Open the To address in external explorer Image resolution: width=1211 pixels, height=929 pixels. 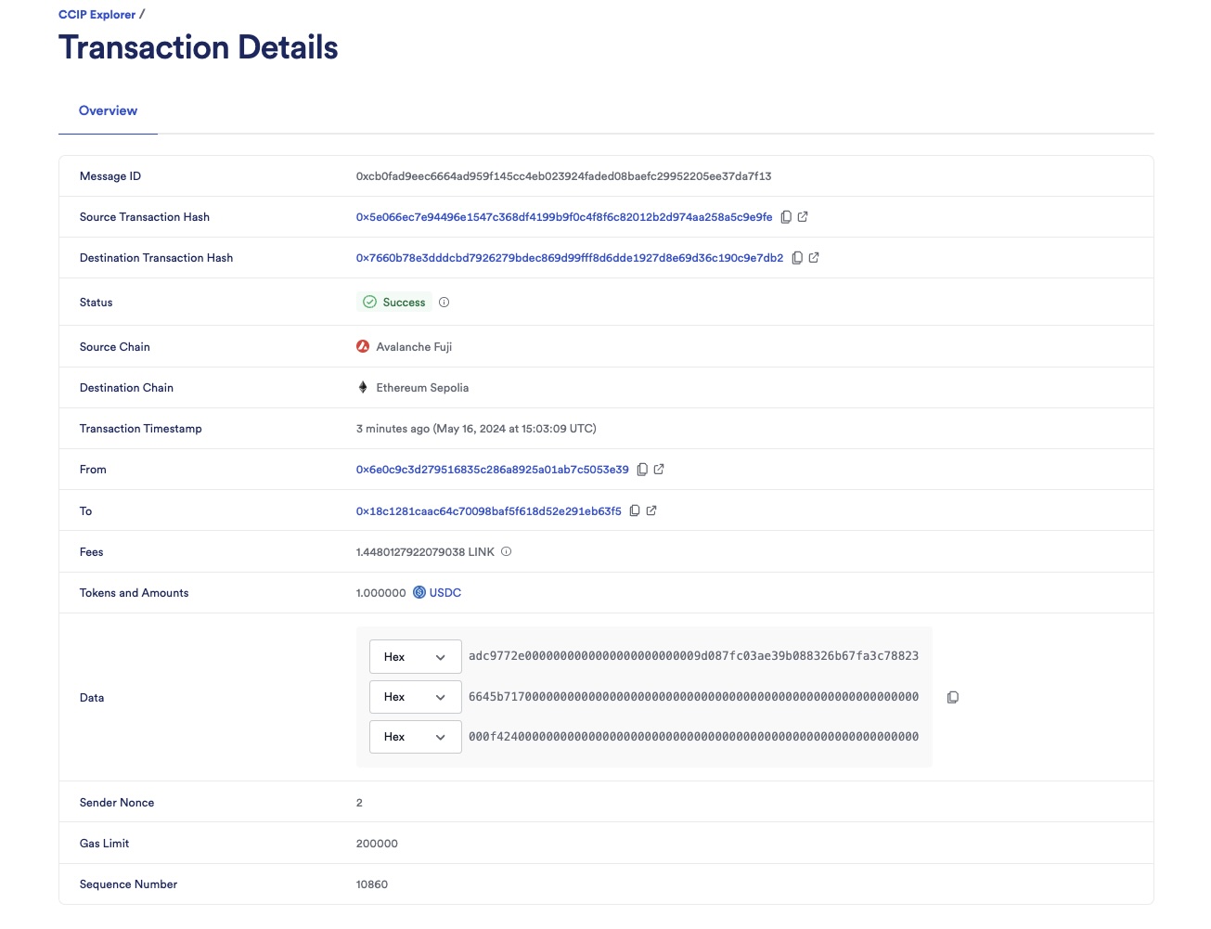point(651,510)
